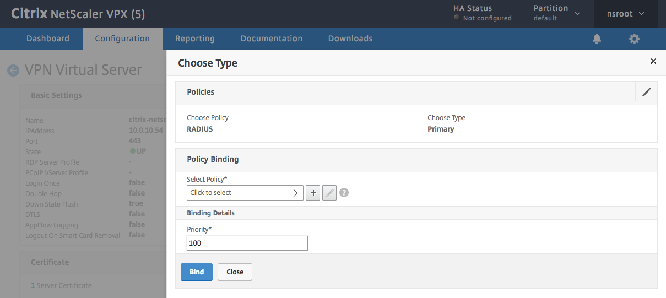
Task: Open the nsroot user menu
Action: click(626, 14)
